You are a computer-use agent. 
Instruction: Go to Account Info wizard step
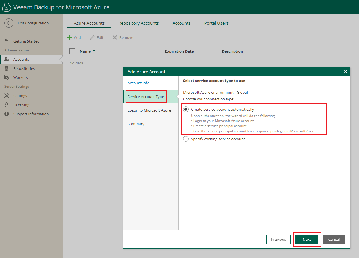(x=151, y=83)
